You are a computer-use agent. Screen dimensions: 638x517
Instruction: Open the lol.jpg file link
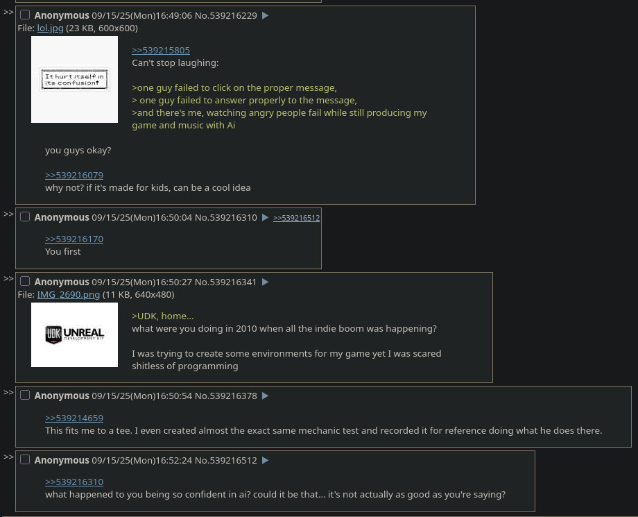pos(50,28)
